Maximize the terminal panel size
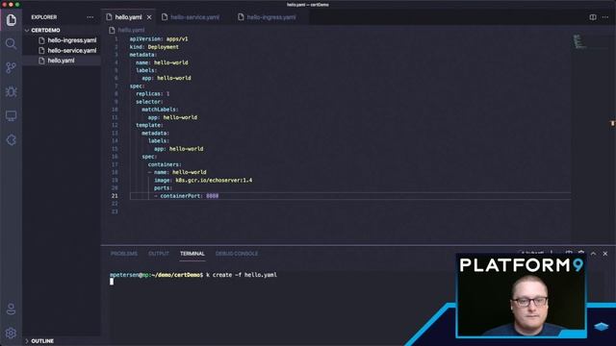This screenshot has height=346, width=616. (x=593, y=254)
